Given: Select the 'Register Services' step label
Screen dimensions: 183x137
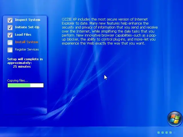Looking at the screenshot, I should (27, 49).
